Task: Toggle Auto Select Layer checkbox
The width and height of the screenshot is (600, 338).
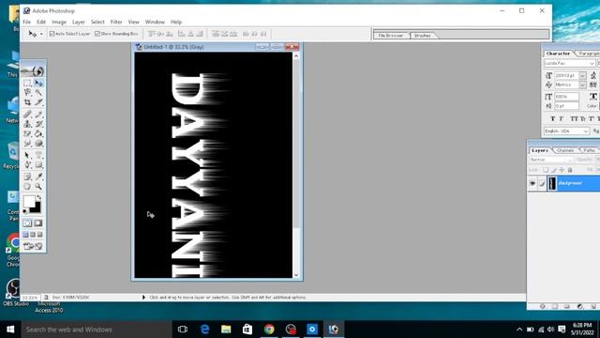Action: [52, 34]
